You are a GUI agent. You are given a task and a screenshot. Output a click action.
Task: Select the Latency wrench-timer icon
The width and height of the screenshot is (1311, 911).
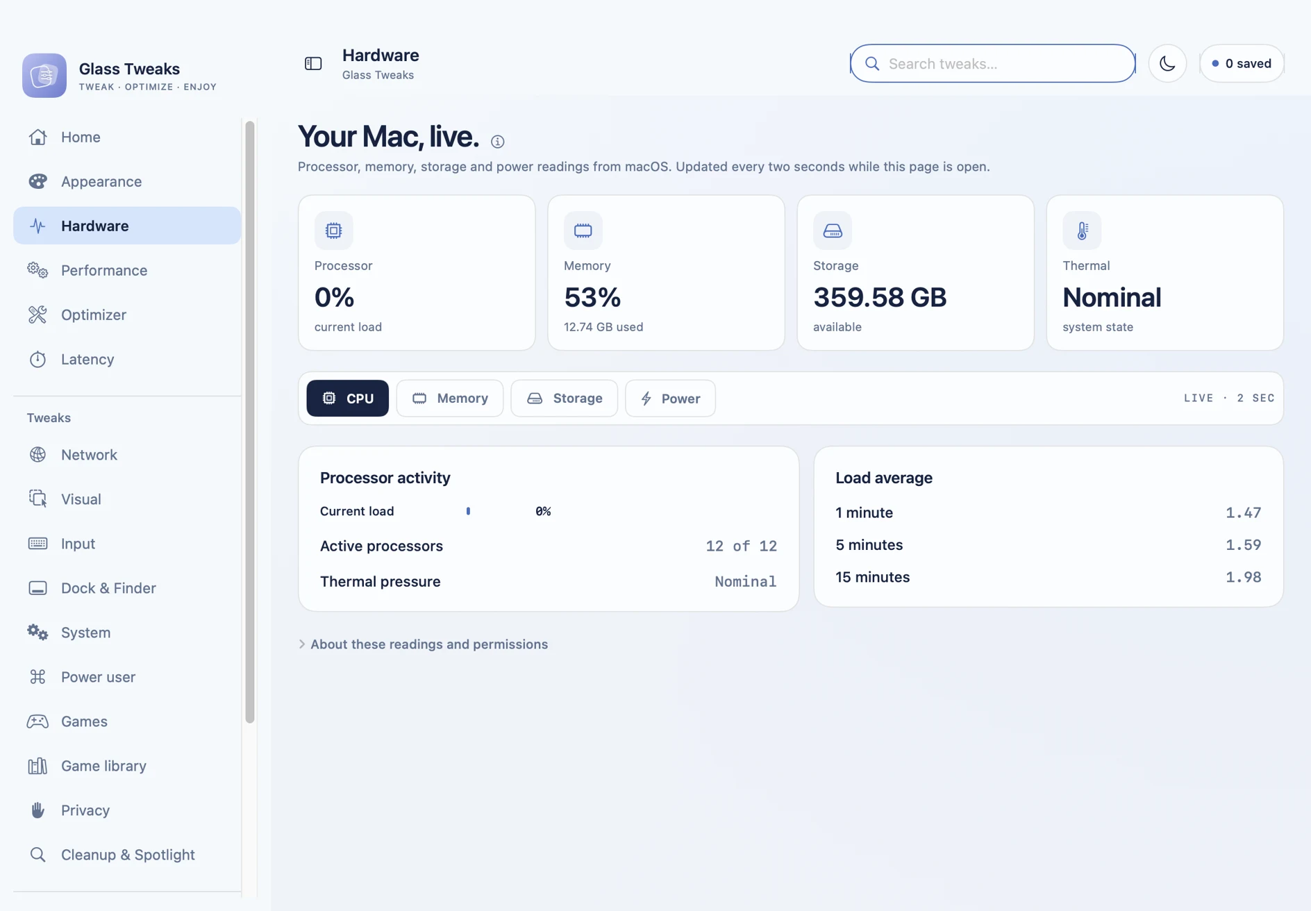coord(37,359)
